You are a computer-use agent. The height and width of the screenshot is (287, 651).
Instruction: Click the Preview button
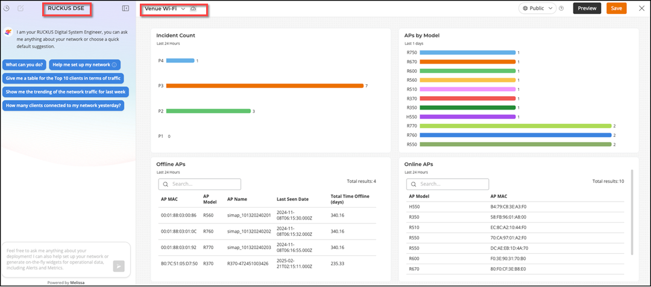coord(587,8)
